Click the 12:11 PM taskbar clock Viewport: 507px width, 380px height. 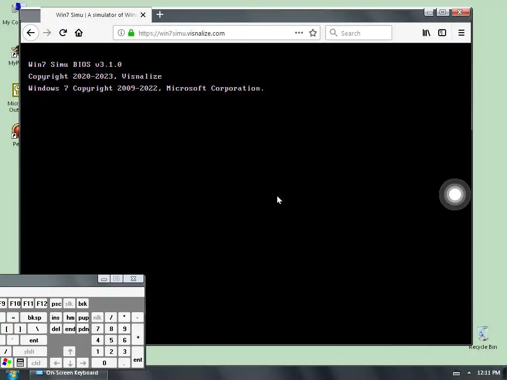click(x=489, y=373)
